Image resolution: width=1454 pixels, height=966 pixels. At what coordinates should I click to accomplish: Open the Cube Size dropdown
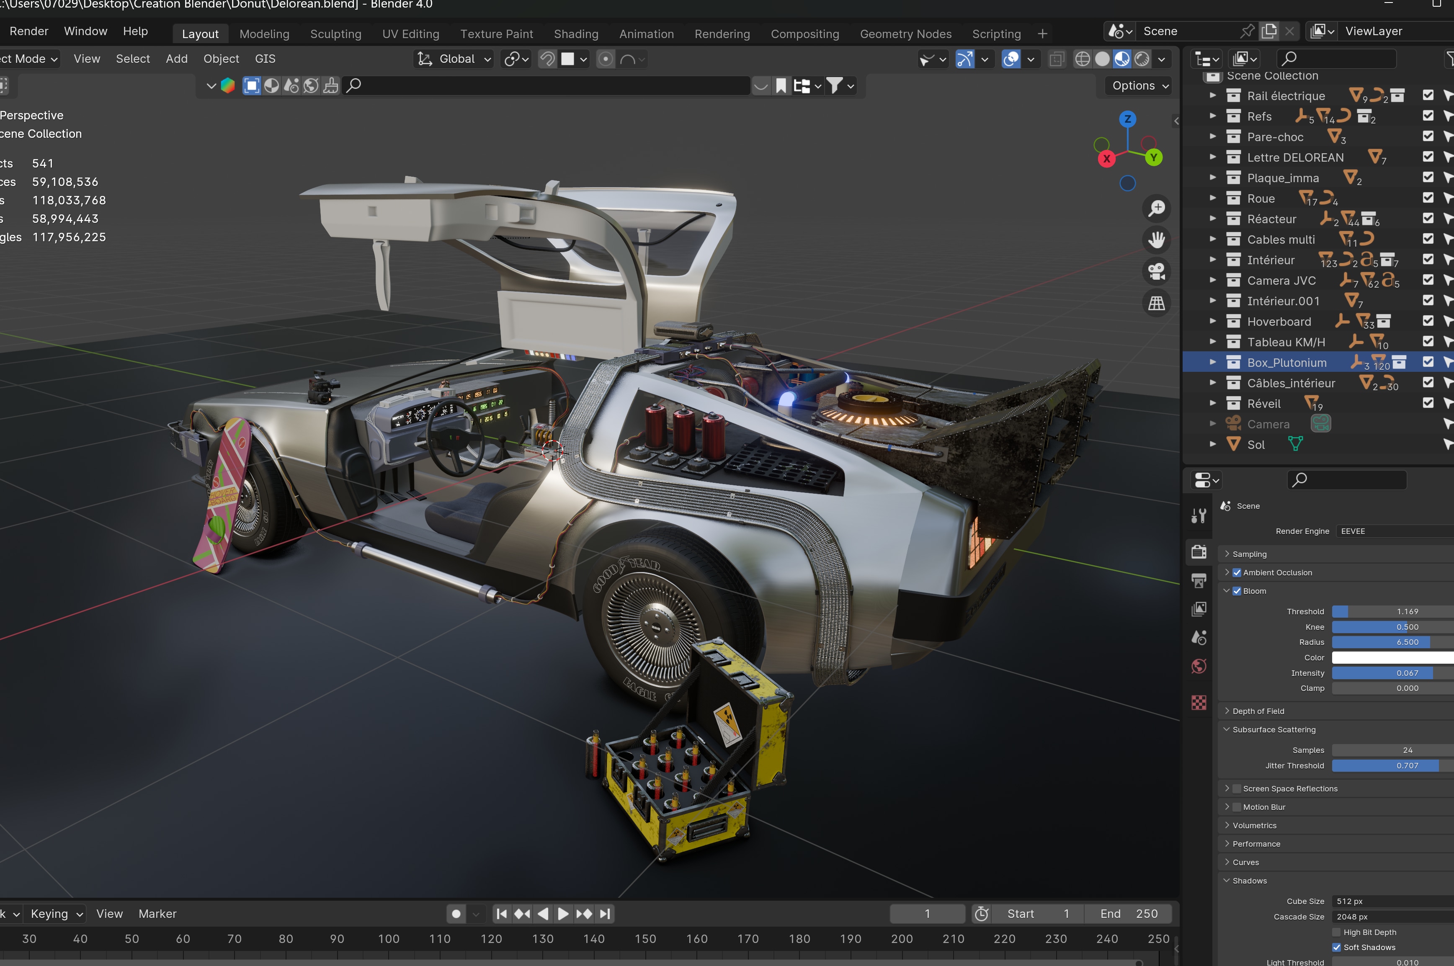pos(1392,902)
